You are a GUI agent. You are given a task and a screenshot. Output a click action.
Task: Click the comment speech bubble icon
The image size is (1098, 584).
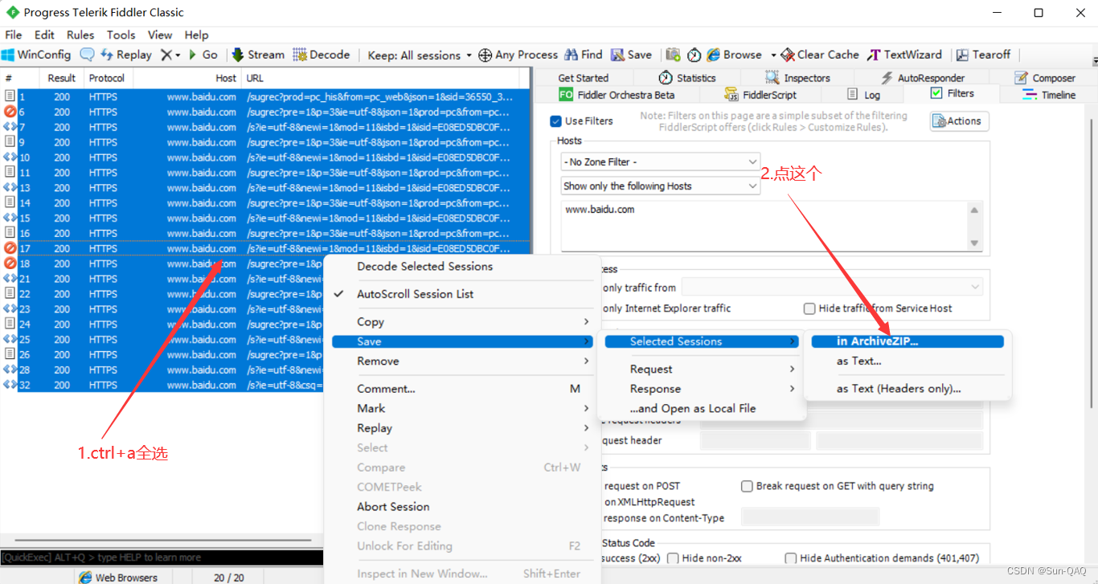tap(87, 55)
